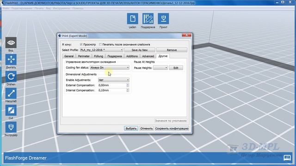Screen dimensions: 296x166
Task: Open the Поддержка supports tool icon
Action: (148, 18)
